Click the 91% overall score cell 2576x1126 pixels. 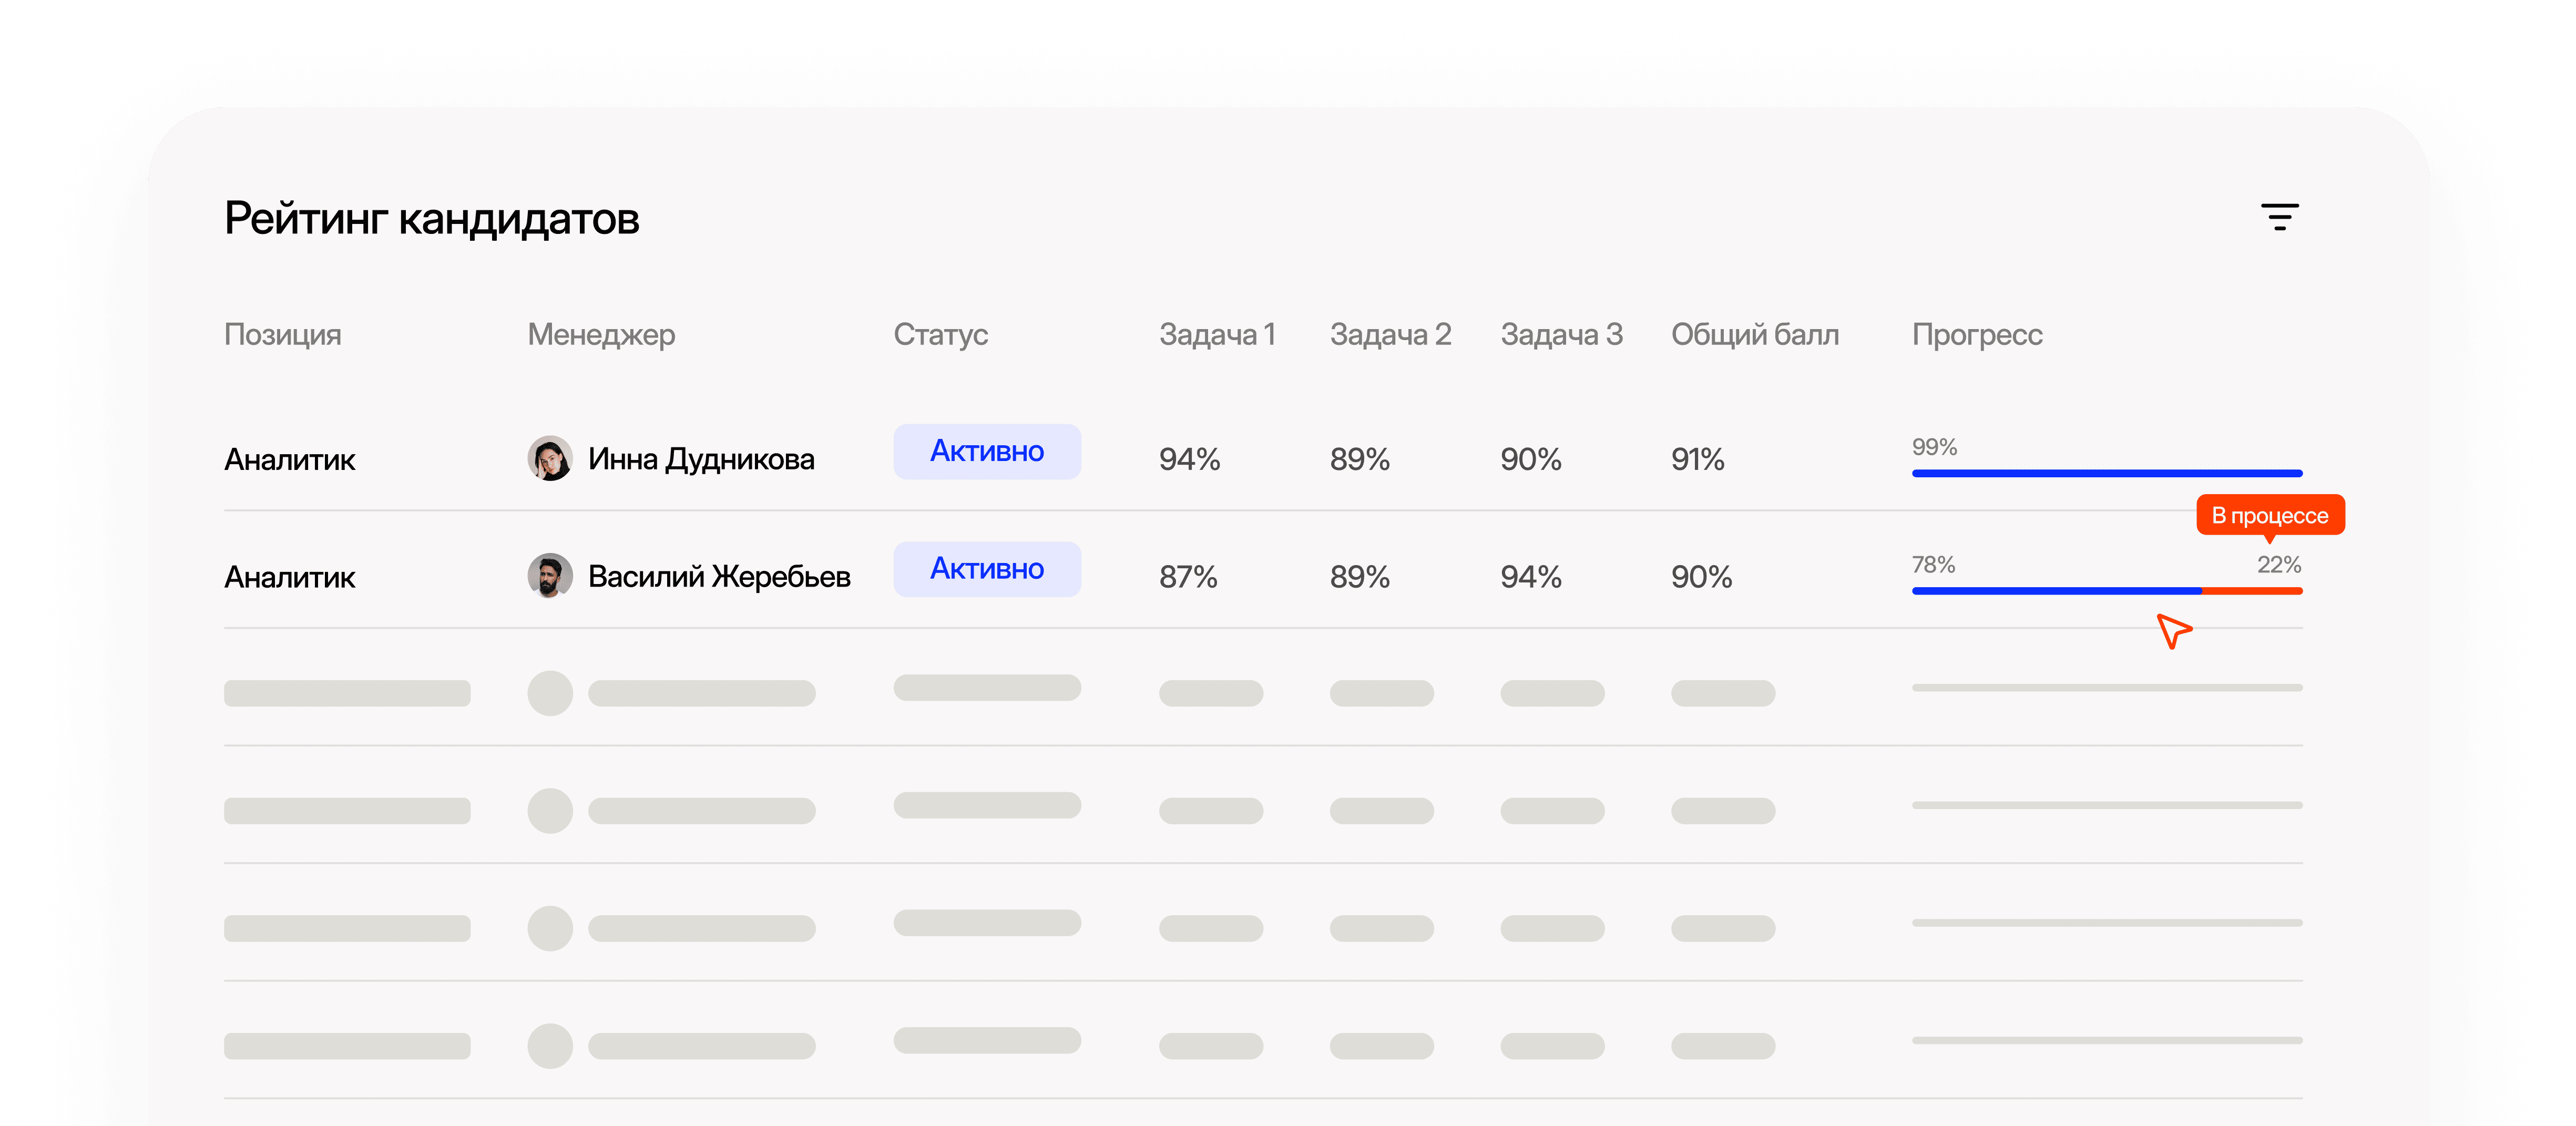(x=1697, y=460)
